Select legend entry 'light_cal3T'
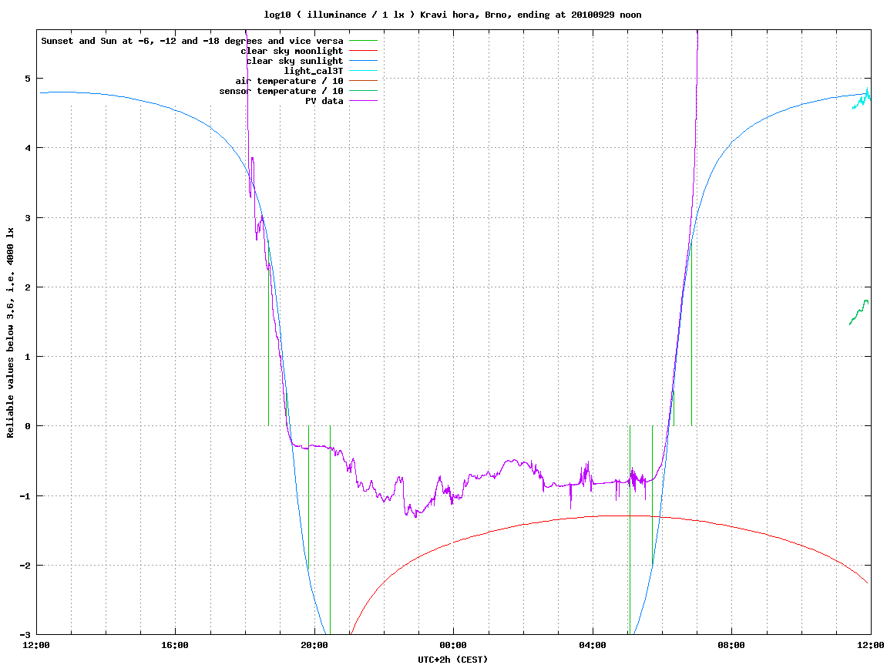The width and height of the screenshot is (887, 665). (314, 71)
